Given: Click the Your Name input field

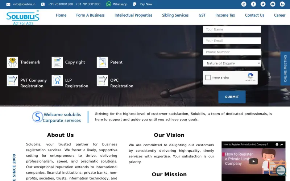Looking at the screenshot, I should pyautogui.click(x=232, y=29).
